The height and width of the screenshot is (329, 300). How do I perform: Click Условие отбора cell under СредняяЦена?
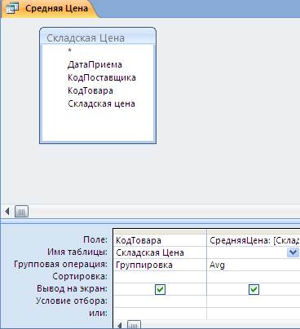click(x=254, y=301)
